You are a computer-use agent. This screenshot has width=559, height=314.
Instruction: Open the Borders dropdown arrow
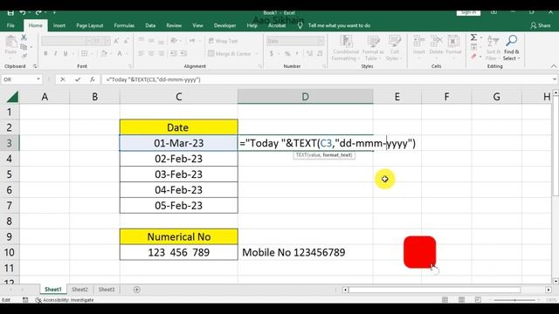pyautogui.click(x=92, y=53)
